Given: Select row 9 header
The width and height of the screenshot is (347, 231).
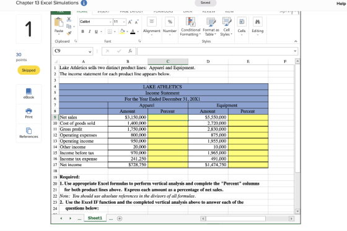Looking at the screenshot, I should 55,117.
